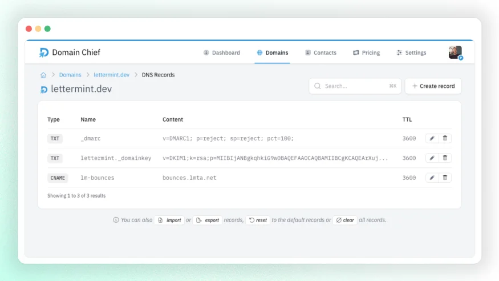Viewport: 499px width, 281px height.
Task: Click the red macOS close button
Action: coord(29,29)
